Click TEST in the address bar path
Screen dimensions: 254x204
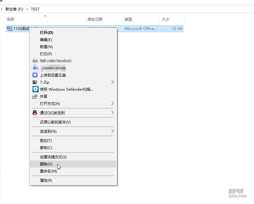tap(35, 9)
